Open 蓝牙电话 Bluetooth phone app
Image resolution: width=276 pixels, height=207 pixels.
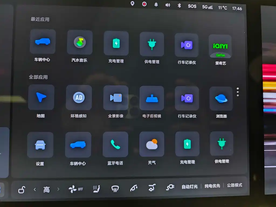115,145
